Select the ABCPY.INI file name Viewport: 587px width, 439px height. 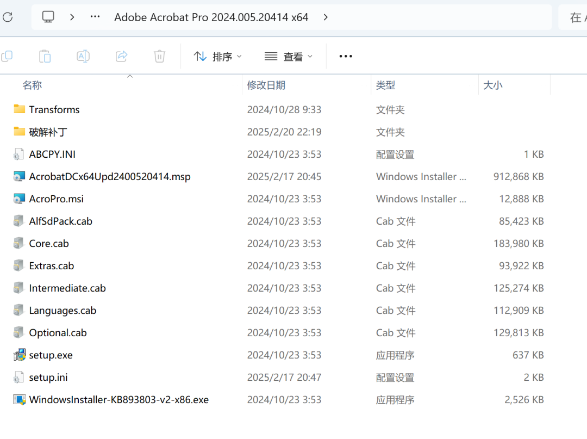[x=52, y=154]
